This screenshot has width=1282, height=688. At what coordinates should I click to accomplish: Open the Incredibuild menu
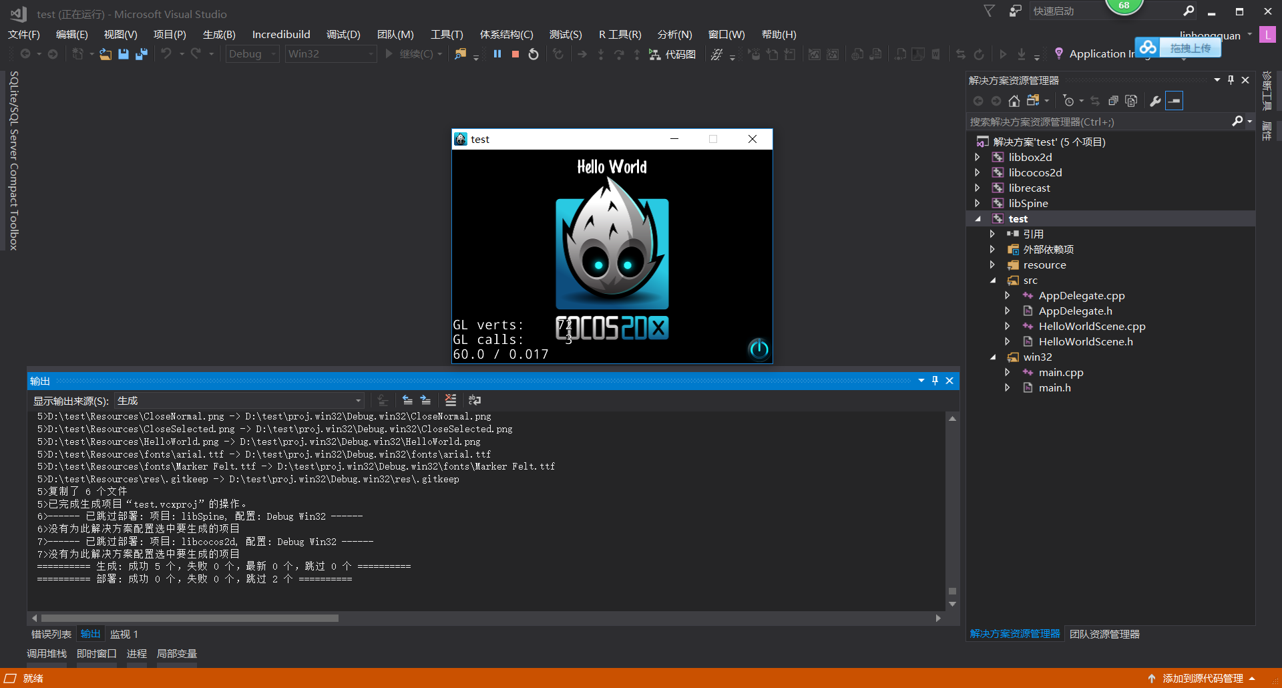coord(281,35)
